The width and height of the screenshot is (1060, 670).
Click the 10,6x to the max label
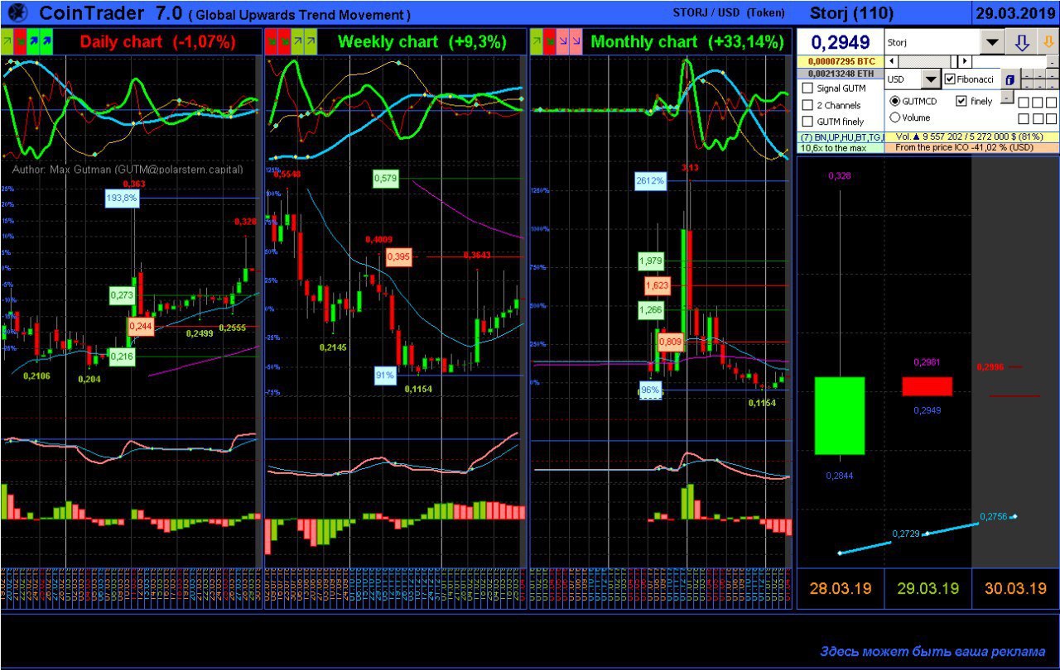[x=841, y=148]
